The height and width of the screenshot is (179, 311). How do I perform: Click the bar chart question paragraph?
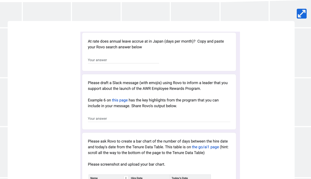pyautogui.click(x=158, y=147)
